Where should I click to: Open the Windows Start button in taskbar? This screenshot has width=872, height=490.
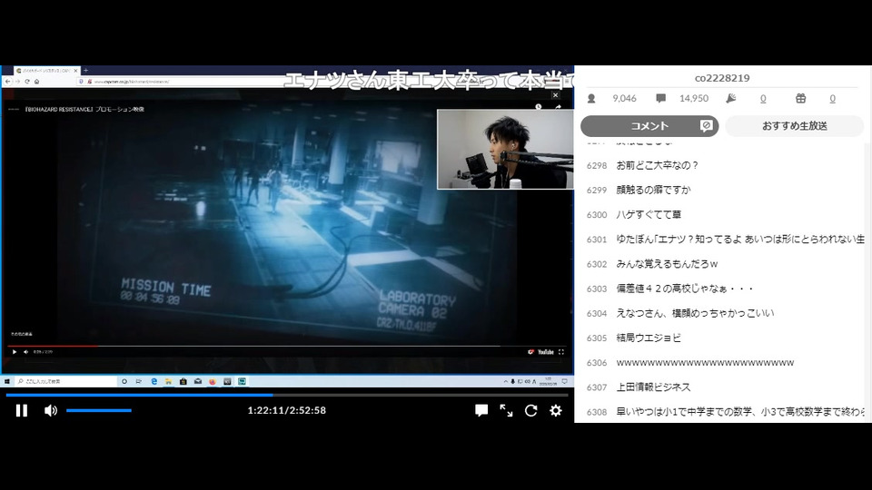7,382
